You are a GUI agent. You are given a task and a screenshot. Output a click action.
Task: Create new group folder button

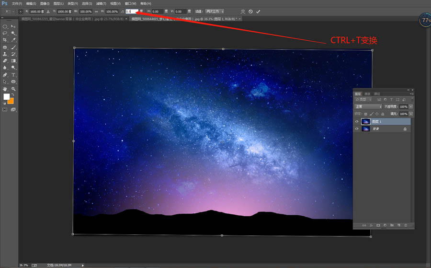click(392, 225)
